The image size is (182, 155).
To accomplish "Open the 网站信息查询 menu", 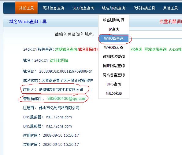I will coord(54,8).
